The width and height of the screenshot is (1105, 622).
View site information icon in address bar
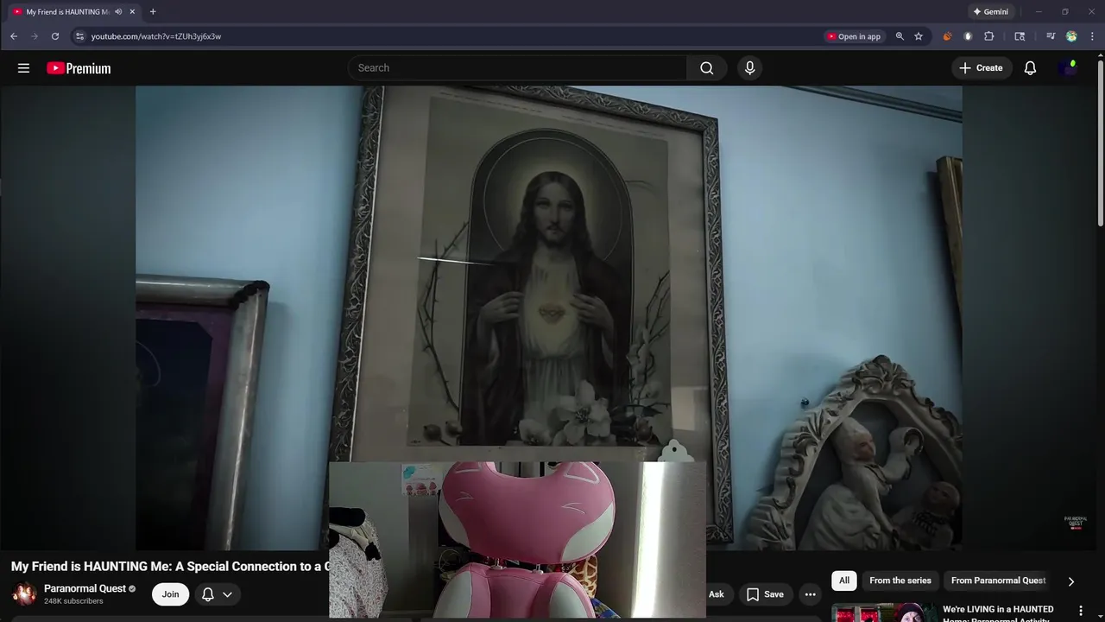click(79, 36)
